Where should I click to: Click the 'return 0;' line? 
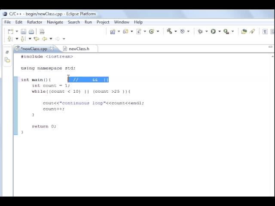coord(44,127)
